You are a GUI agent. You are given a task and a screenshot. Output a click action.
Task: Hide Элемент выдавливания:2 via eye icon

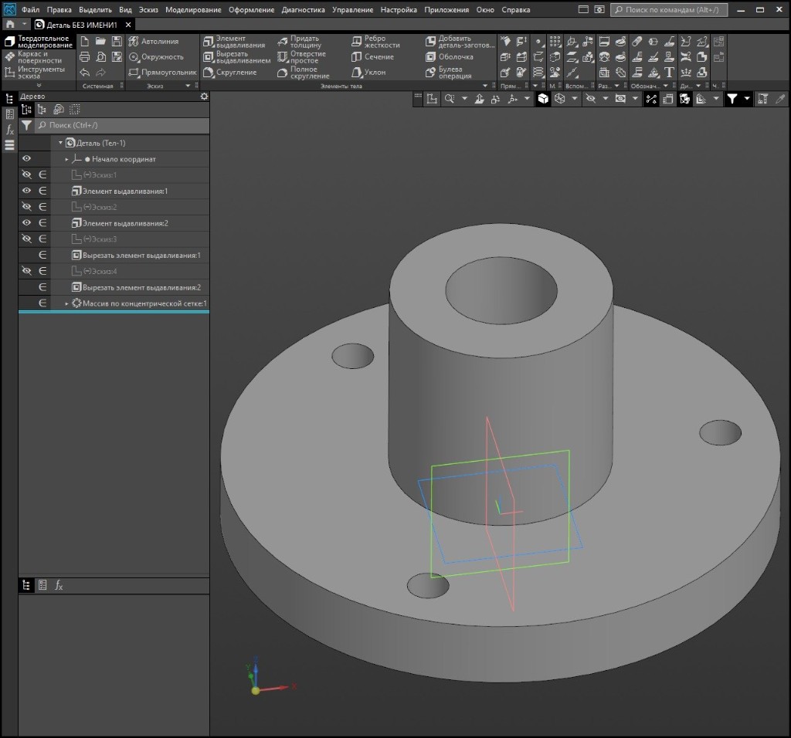(26, 223)
